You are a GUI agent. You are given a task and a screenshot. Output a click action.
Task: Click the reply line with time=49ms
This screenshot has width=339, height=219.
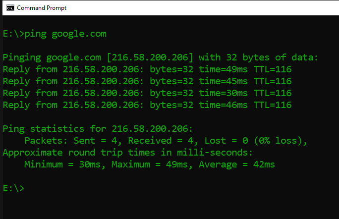(147, 69)
